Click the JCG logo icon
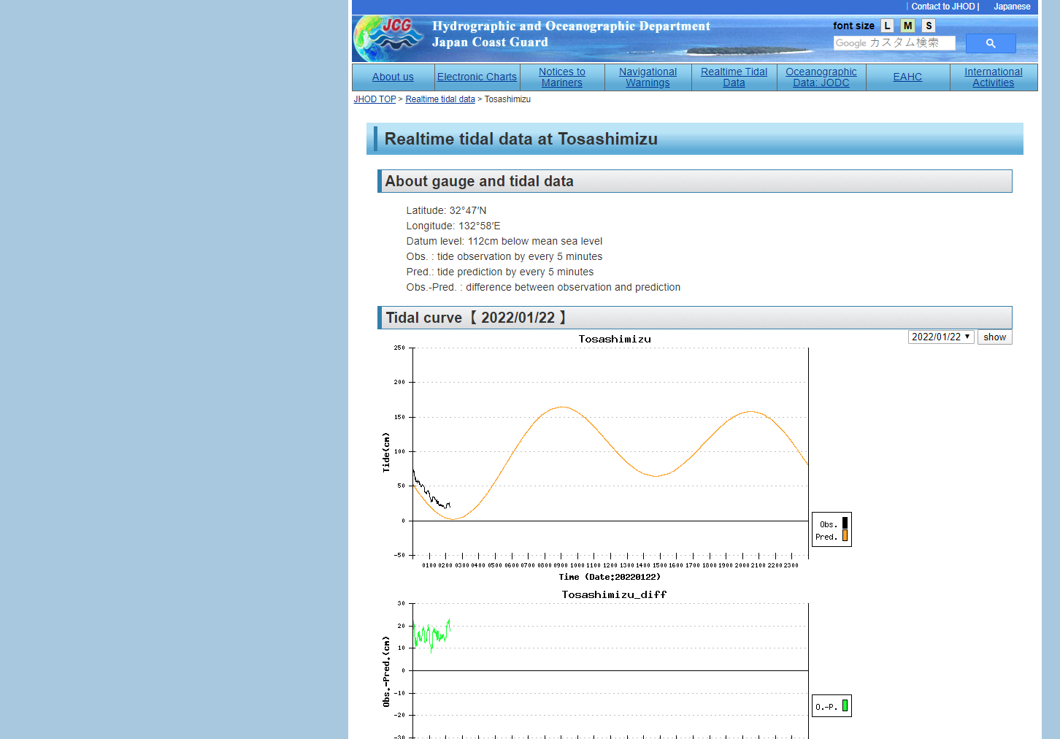The height and width of the screenshot is (739, 1060). pyautogui.click(x=388, y=38)
